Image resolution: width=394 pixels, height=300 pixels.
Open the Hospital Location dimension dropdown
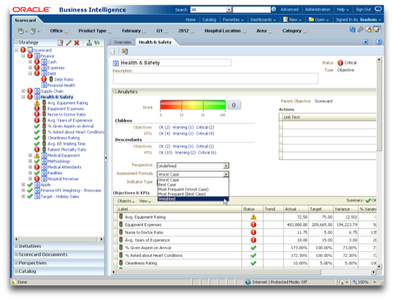[245, 31]
